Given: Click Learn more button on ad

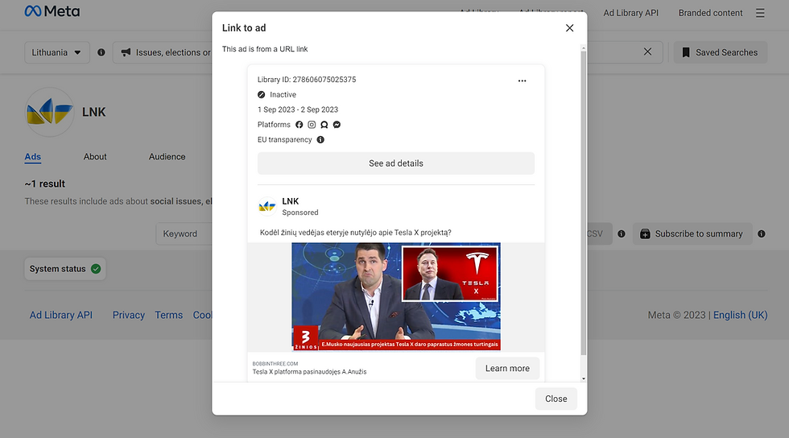Looking at the screenshot, I should (x=507, y=369).
